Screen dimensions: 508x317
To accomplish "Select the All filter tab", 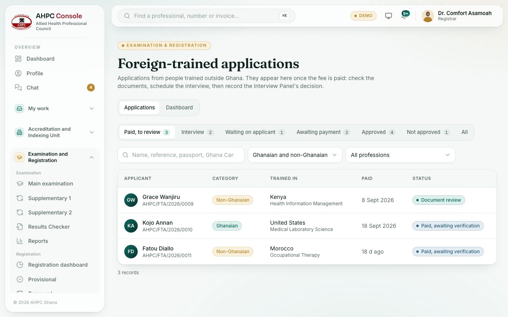I will pos(464,132).
